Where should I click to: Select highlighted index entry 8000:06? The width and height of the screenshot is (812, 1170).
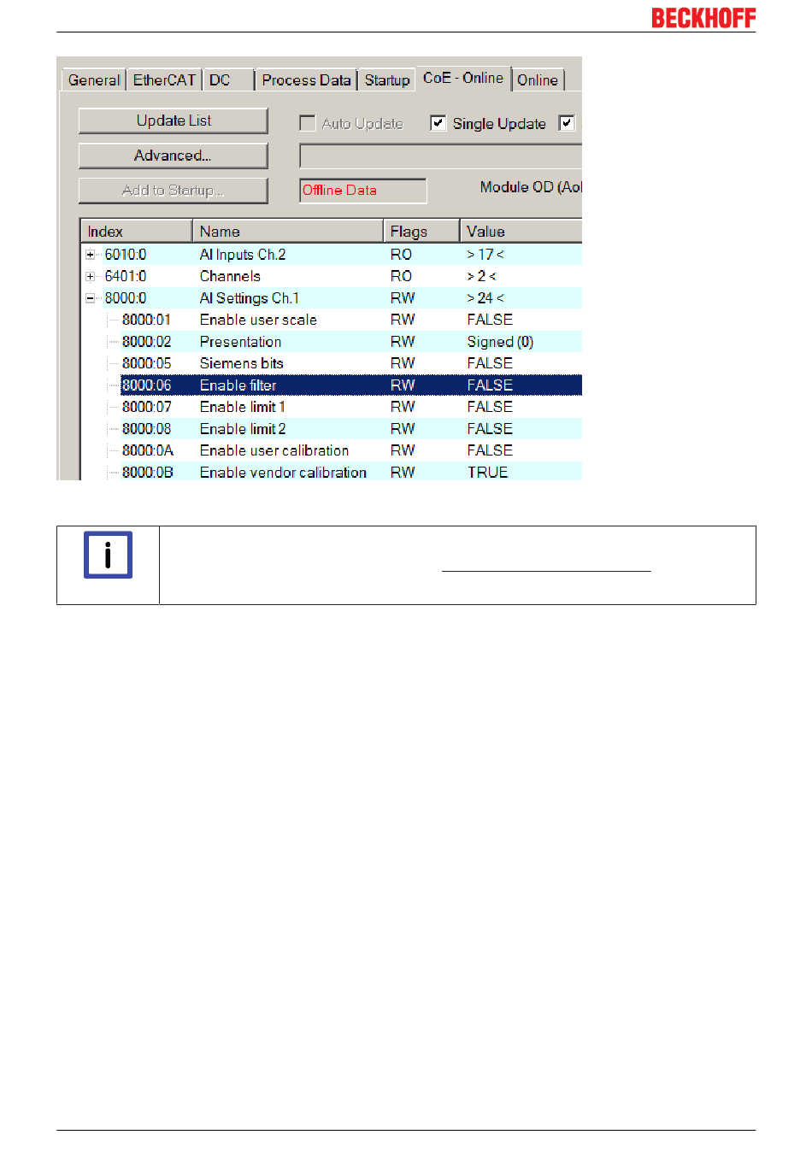(x=146, y=385)
